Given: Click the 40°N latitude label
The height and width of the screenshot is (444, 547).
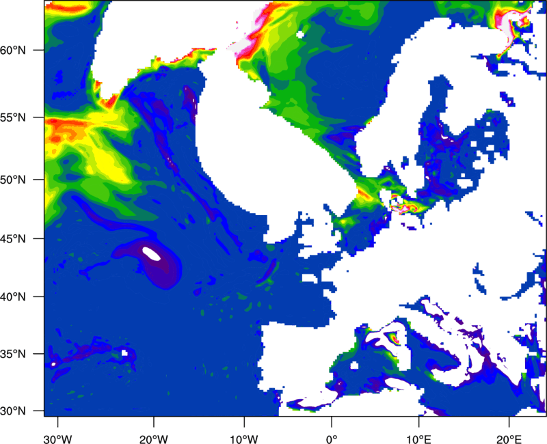Looking at the screenshot, I should coord(13,297).
